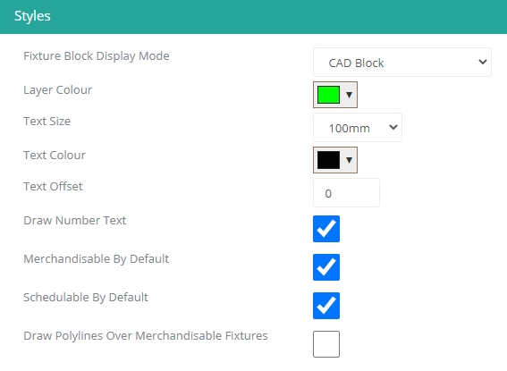
Task: Enable Draw Polylines Over Merchandisable Fixtures
Action: click(x=325, y=344)
